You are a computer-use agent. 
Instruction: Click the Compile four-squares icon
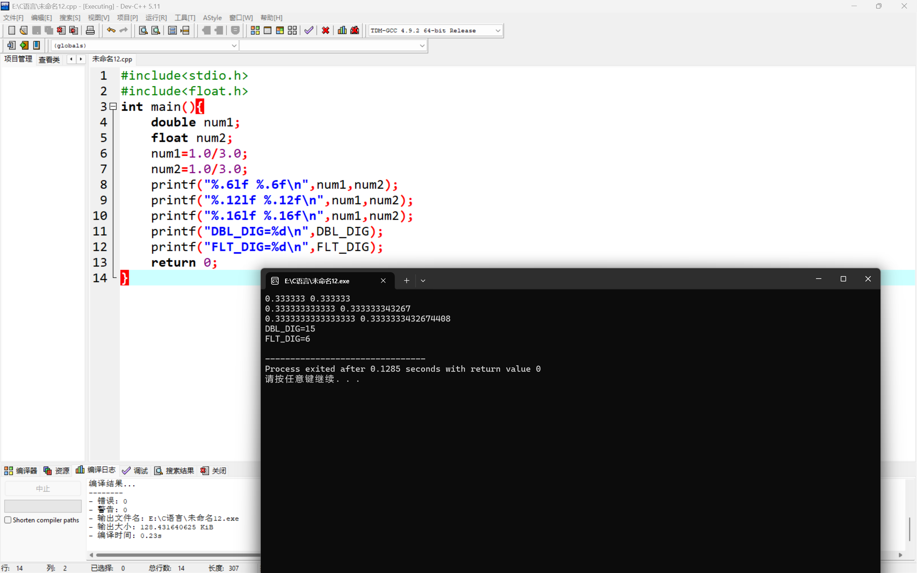pyautogui.click(x=255, y=30)
